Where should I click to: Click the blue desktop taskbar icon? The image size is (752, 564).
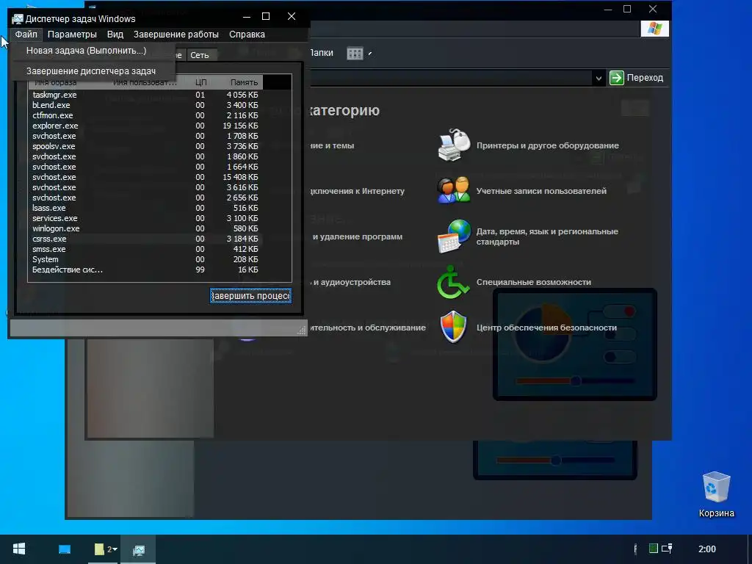click(65, 549)
